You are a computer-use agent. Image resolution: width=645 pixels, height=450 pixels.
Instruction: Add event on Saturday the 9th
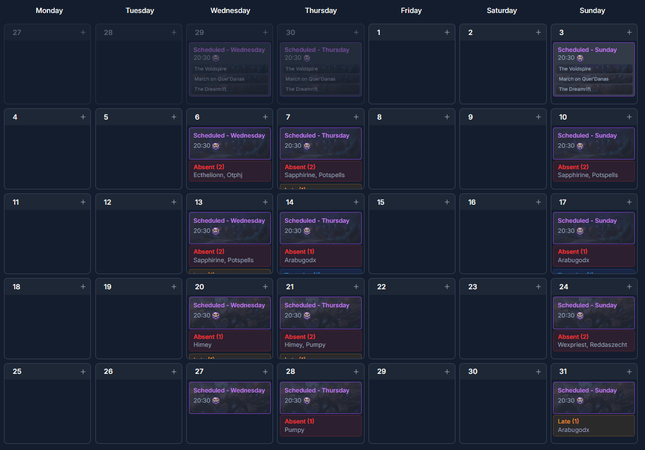coord(538,117)
